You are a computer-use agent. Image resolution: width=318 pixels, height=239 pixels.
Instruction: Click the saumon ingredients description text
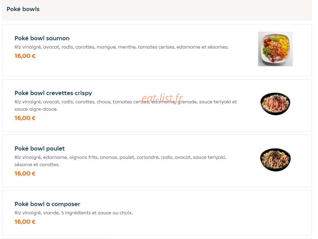pos(121,47)
